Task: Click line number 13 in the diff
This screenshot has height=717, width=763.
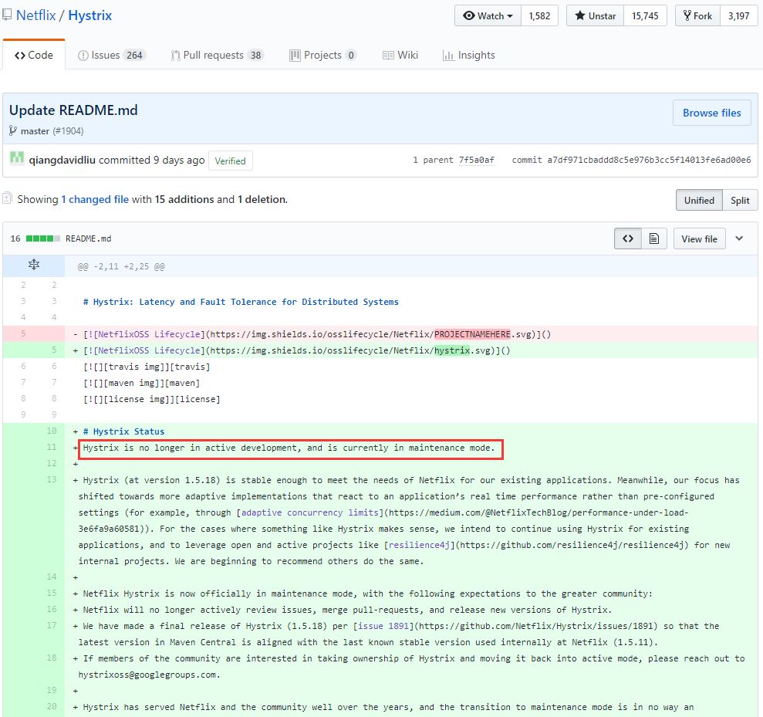Action: coord(52,479)
